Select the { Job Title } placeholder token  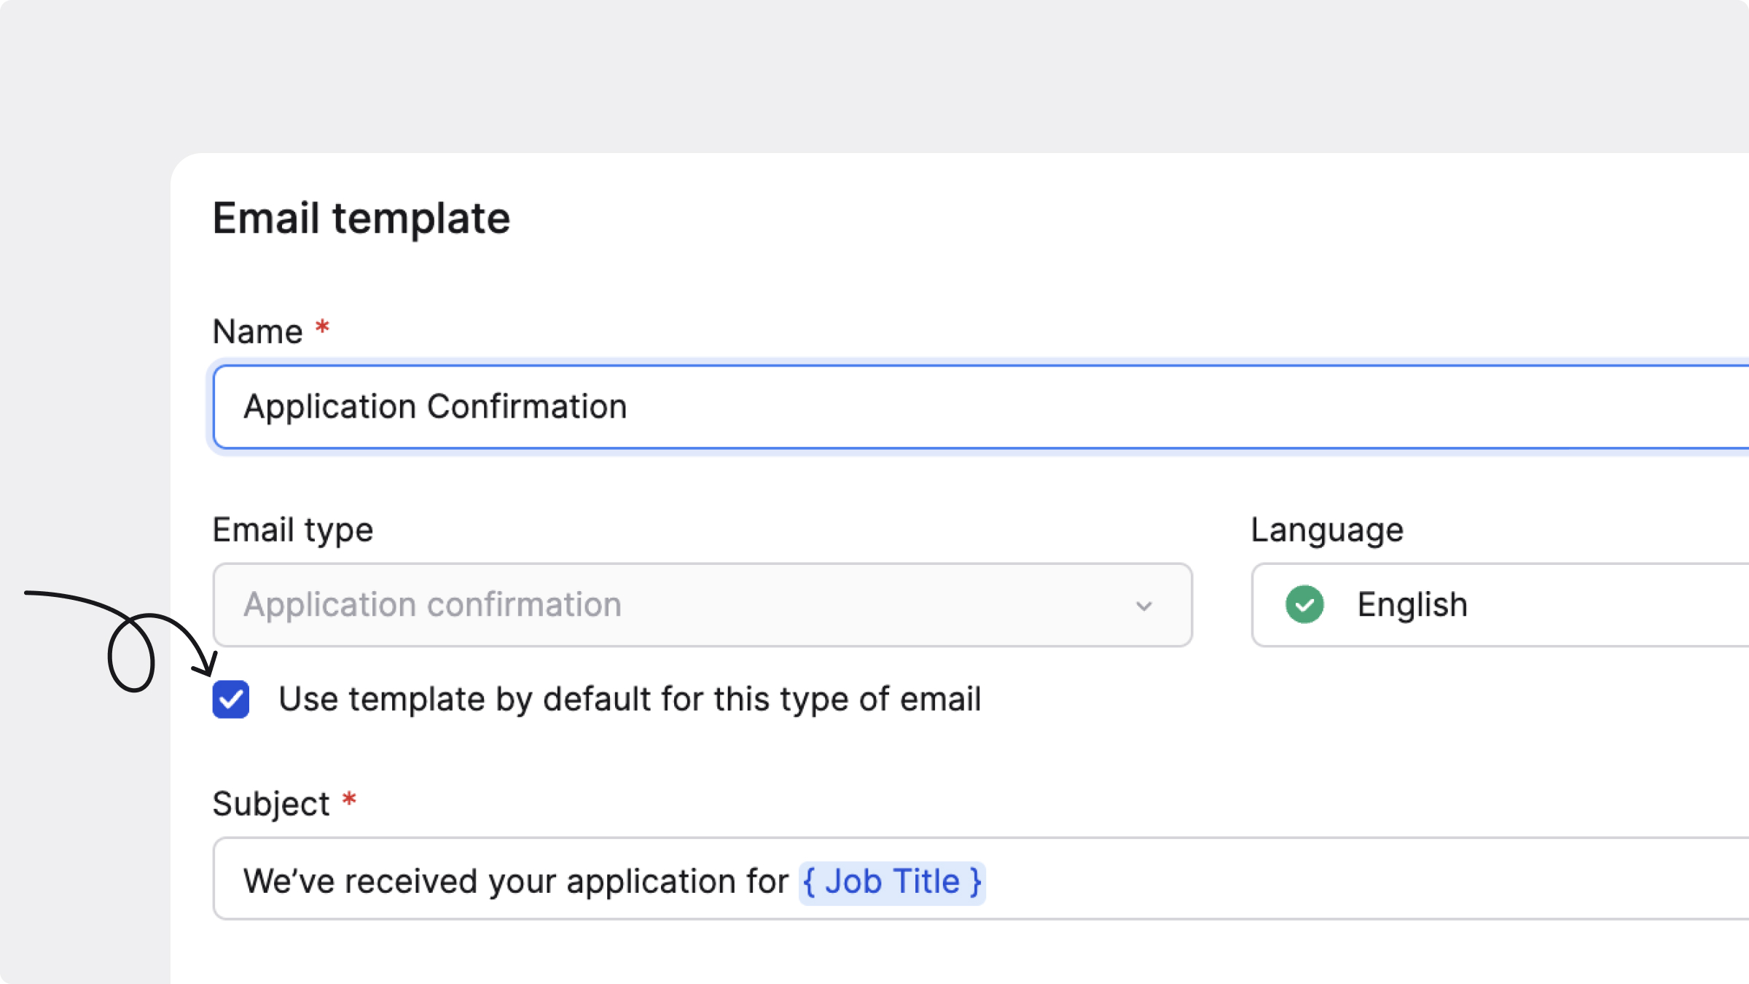pyautogui.click(x=892, y=882)
